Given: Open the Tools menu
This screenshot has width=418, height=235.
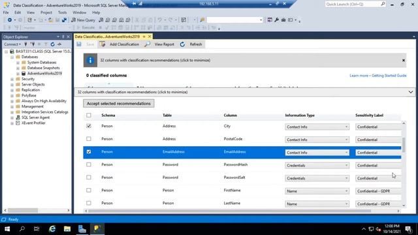Looking at the screenshot, I should tap(62, 12).
